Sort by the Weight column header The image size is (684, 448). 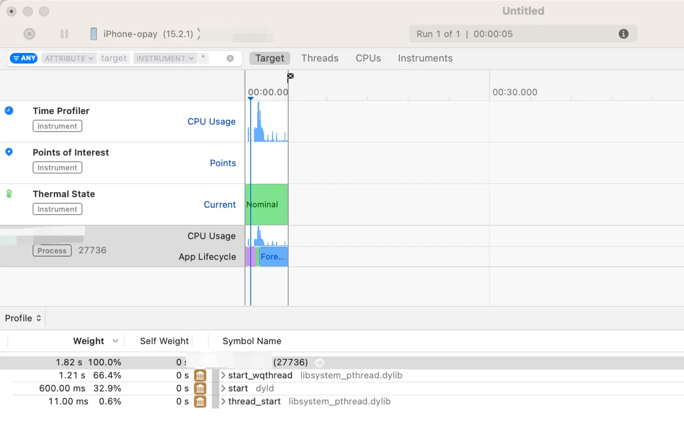(x=89, y=341)
